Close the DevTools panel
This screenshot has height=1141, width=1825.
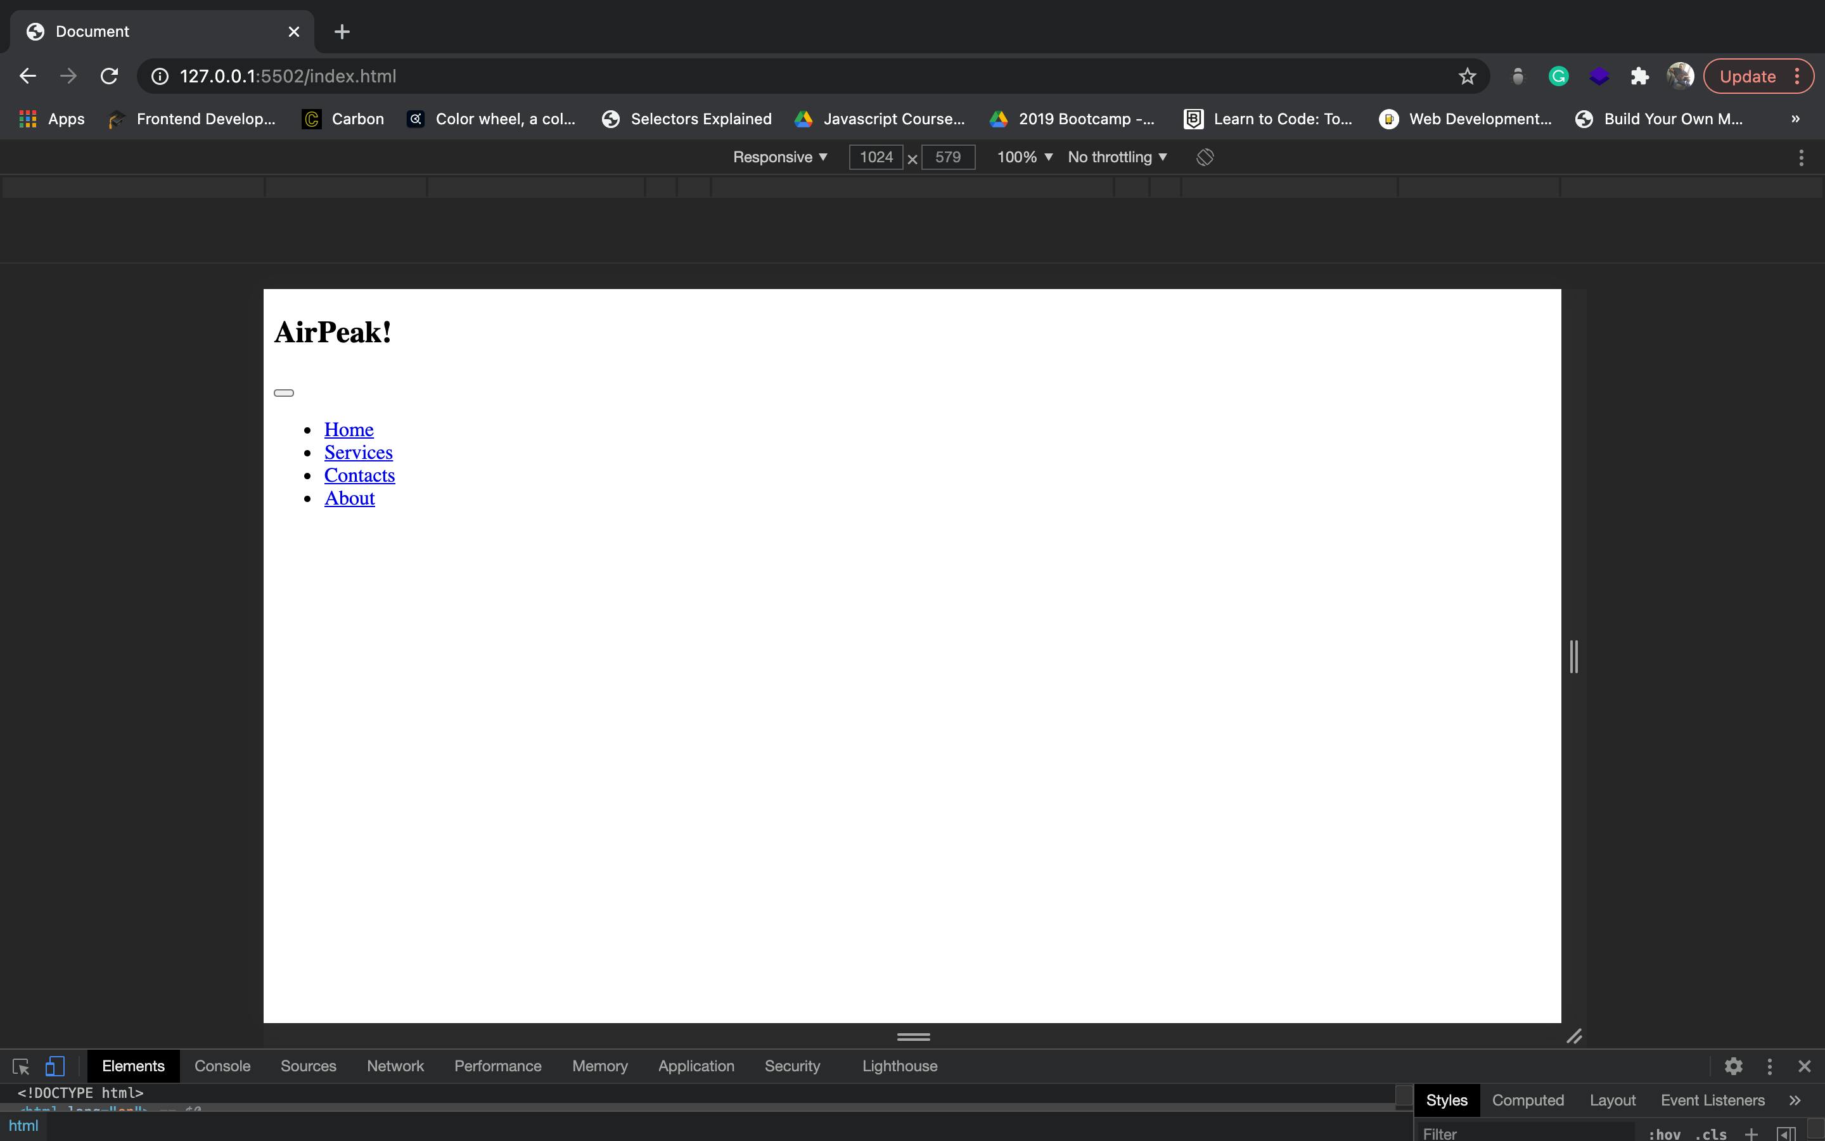pos(1805,1066)
